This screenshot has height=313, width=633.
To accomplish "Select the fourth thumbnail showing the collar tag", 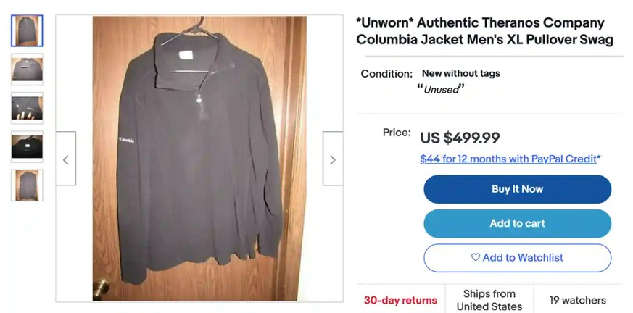I will [x=27, y=147].
